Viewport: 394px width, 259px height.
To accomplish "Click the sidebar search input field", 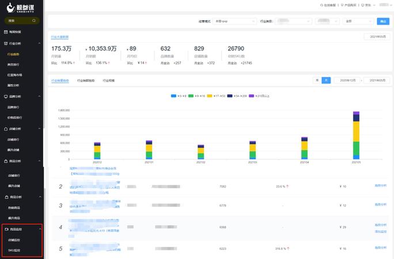I will click(x=22, y=21).
